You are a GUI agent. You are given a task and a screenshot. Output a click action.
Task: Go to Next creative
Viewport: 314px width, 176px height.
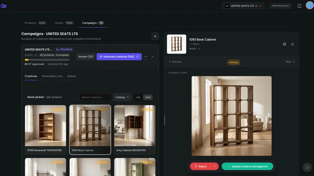pyautogui.click(x=290, y=62)
